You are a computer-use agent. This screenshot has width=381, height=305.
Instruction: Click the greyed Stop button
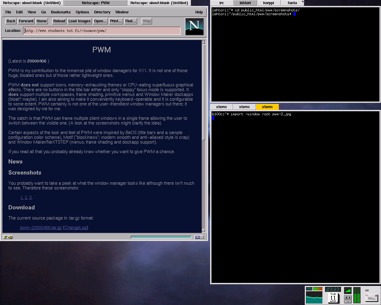point(147,21)
